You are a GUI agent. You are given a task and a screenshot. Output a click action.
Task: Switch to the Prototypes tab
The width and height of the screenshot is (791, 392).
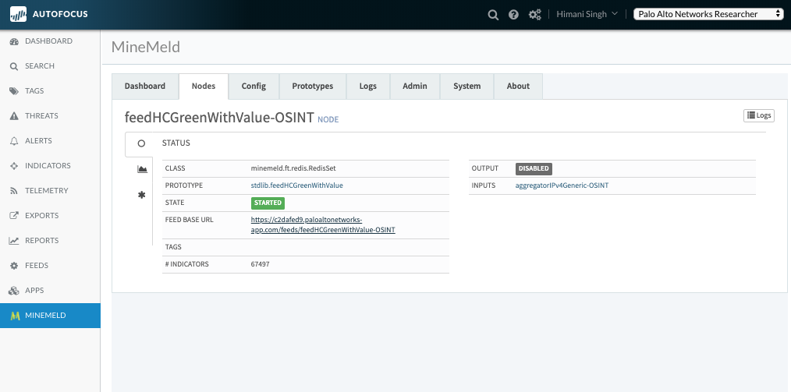(312, 87)
